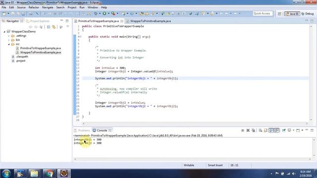Image resolution: width=317 pixels, height=178 pixels.
Task: Open the Open Console dropdown arrow
Action: point(302,131)
